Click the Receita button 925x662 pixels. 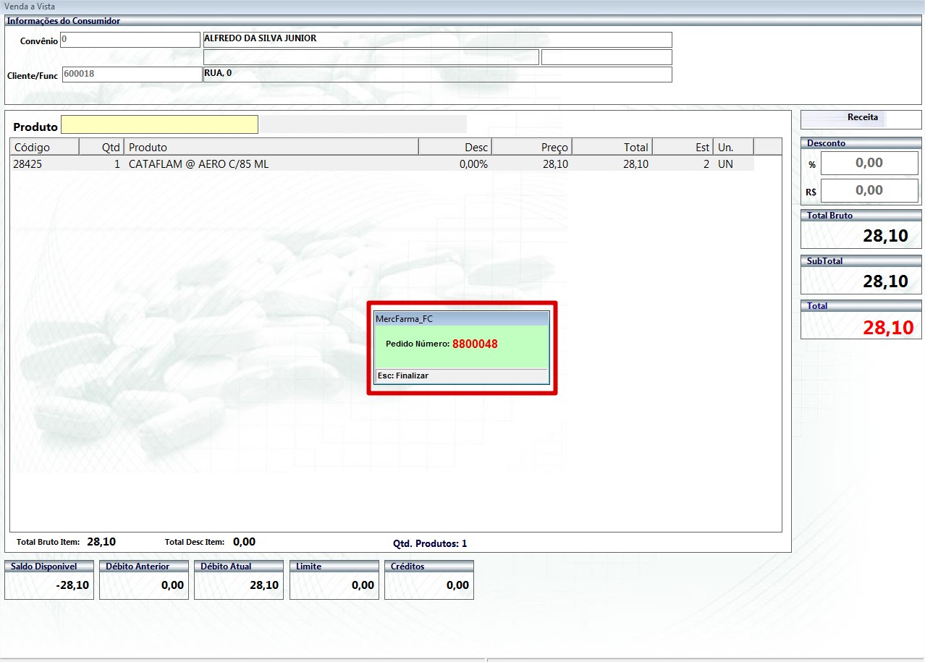tap(861, 118)
